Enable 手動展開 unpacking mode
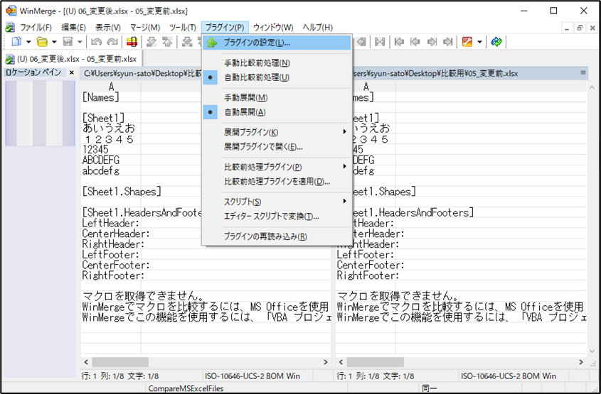 pos(245,98)
